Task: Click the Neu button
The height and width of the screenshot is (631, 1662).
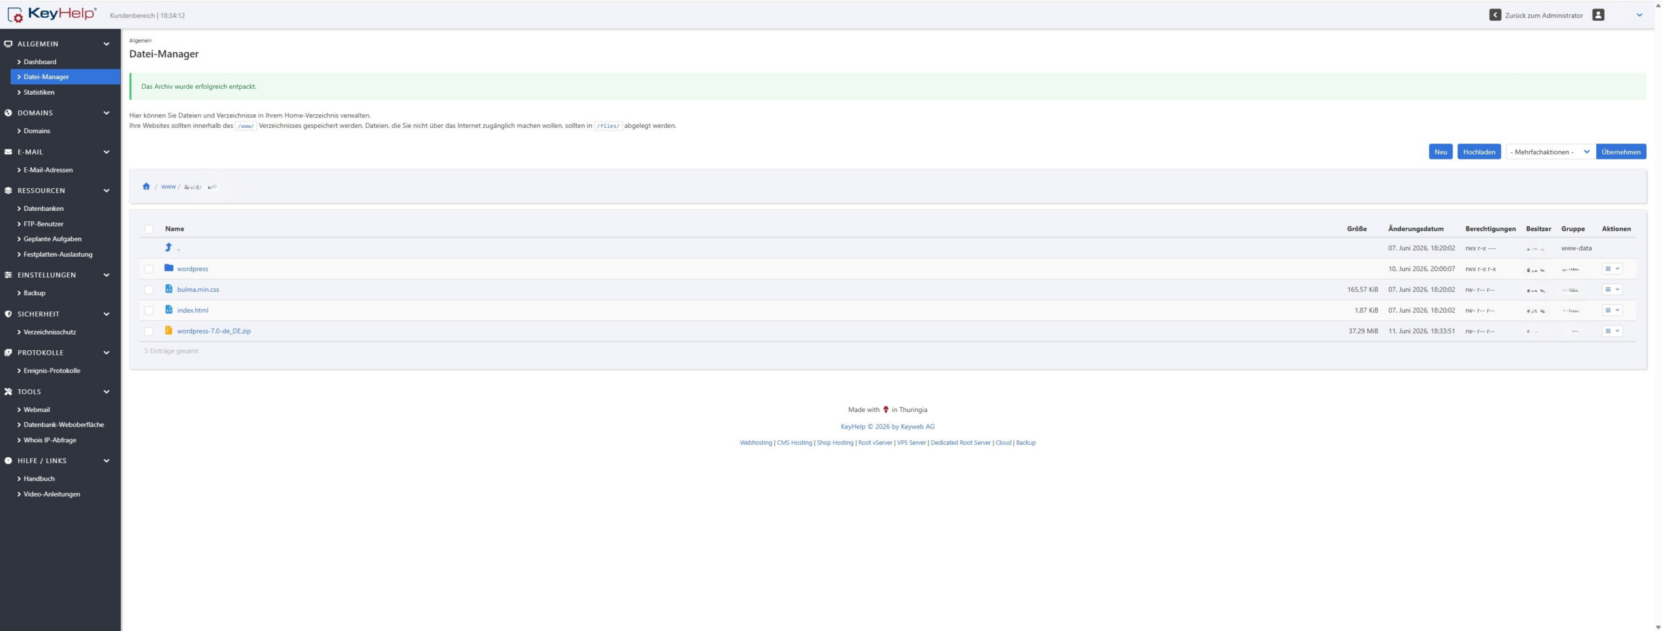Action: [1441, 152]
